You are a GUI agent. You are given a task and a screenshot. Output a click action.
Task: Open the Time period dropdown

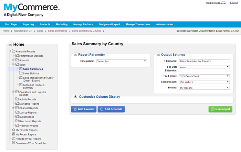tap(122, 61)
